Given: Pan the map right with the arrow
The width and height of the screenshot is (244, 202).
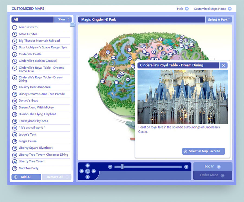Looking at the screenshot, I should click(94, 171).
